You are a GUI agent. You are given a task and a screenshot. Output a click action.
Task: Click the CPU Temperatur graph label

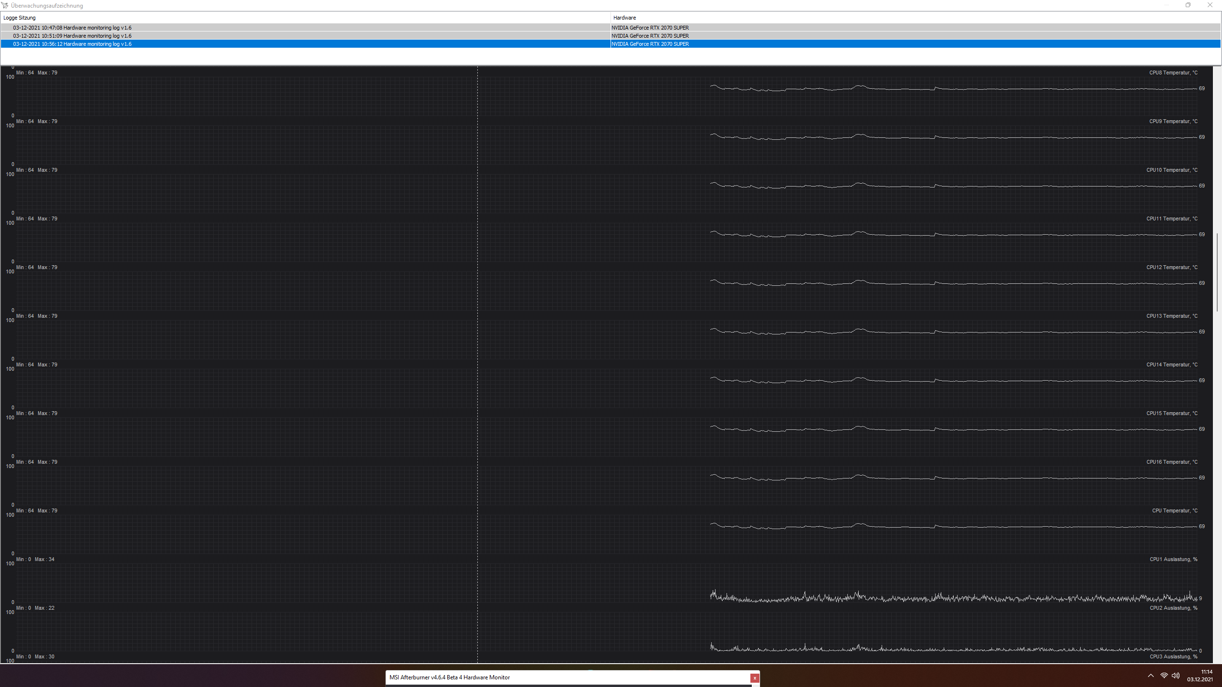(x=1174, y=511)
